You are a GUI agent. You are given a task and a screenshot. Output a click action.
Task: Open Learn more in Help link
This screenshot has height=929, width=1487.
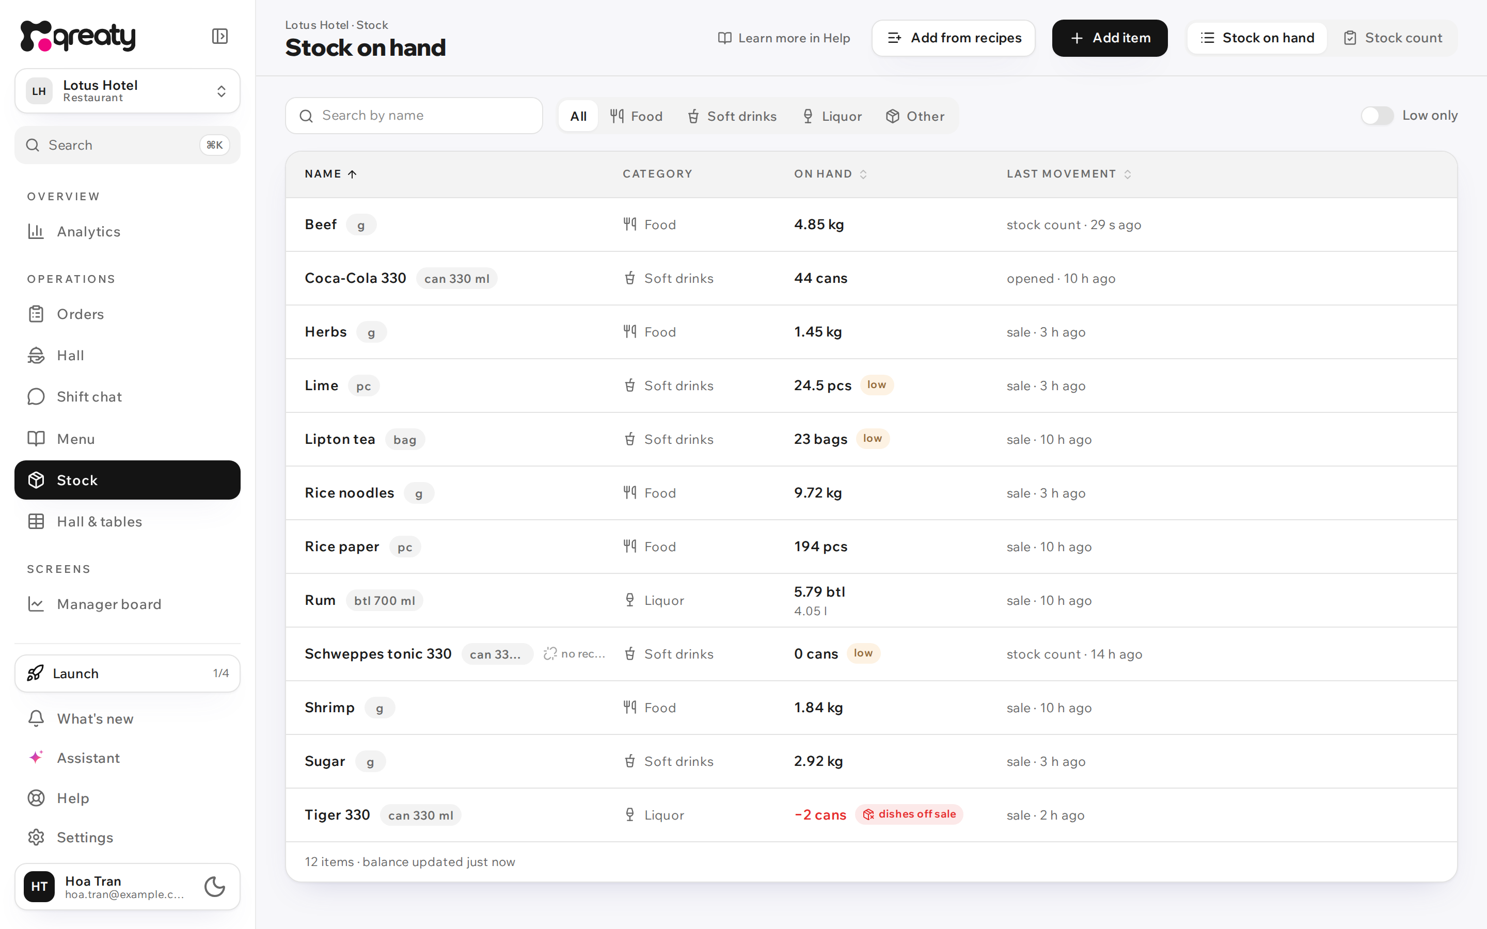pos(784,38)
